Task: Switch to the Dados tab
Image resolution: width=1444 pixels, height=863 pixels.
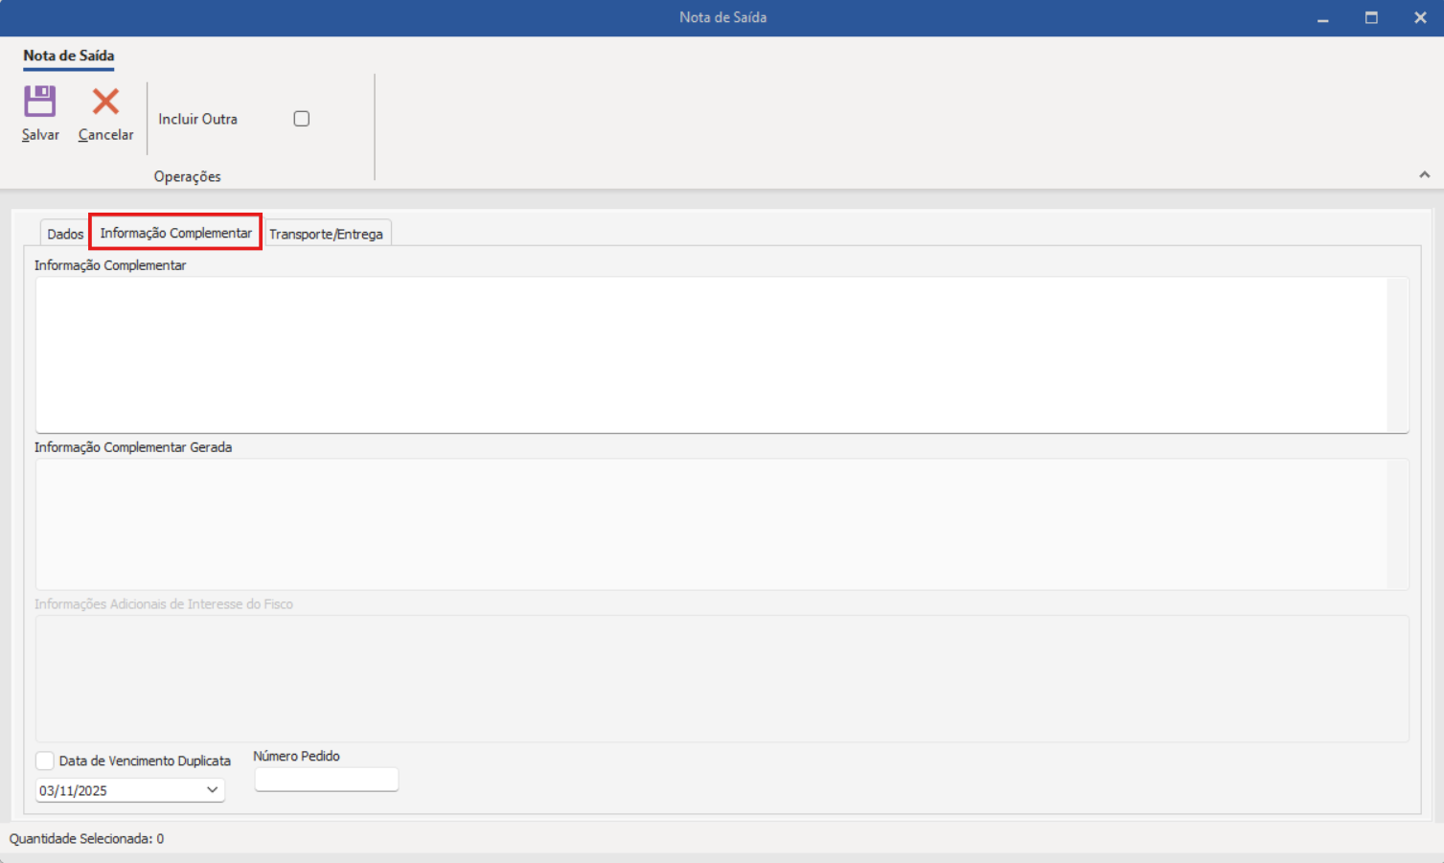Action: pos(65,234)
